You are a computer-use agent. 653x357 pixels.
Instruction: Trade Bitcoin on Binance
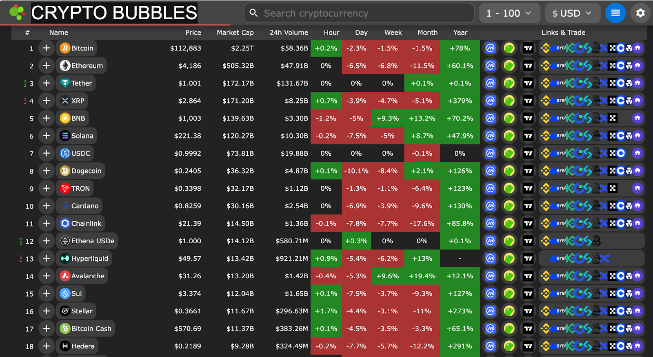tap(546, 48)
